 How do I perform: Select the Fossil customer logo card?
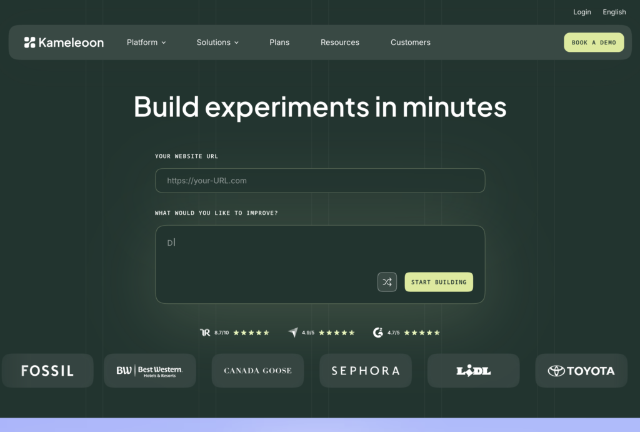47,370
